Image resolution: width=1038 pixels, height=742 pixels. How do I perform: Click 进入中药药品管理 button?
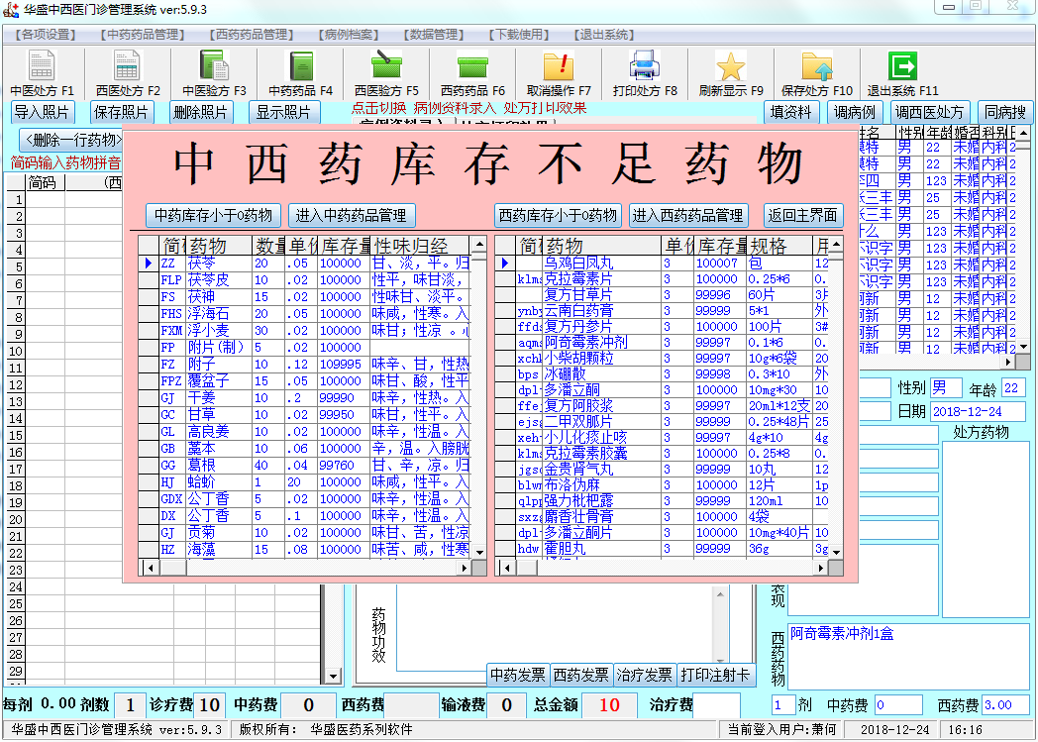click(351, 215)
